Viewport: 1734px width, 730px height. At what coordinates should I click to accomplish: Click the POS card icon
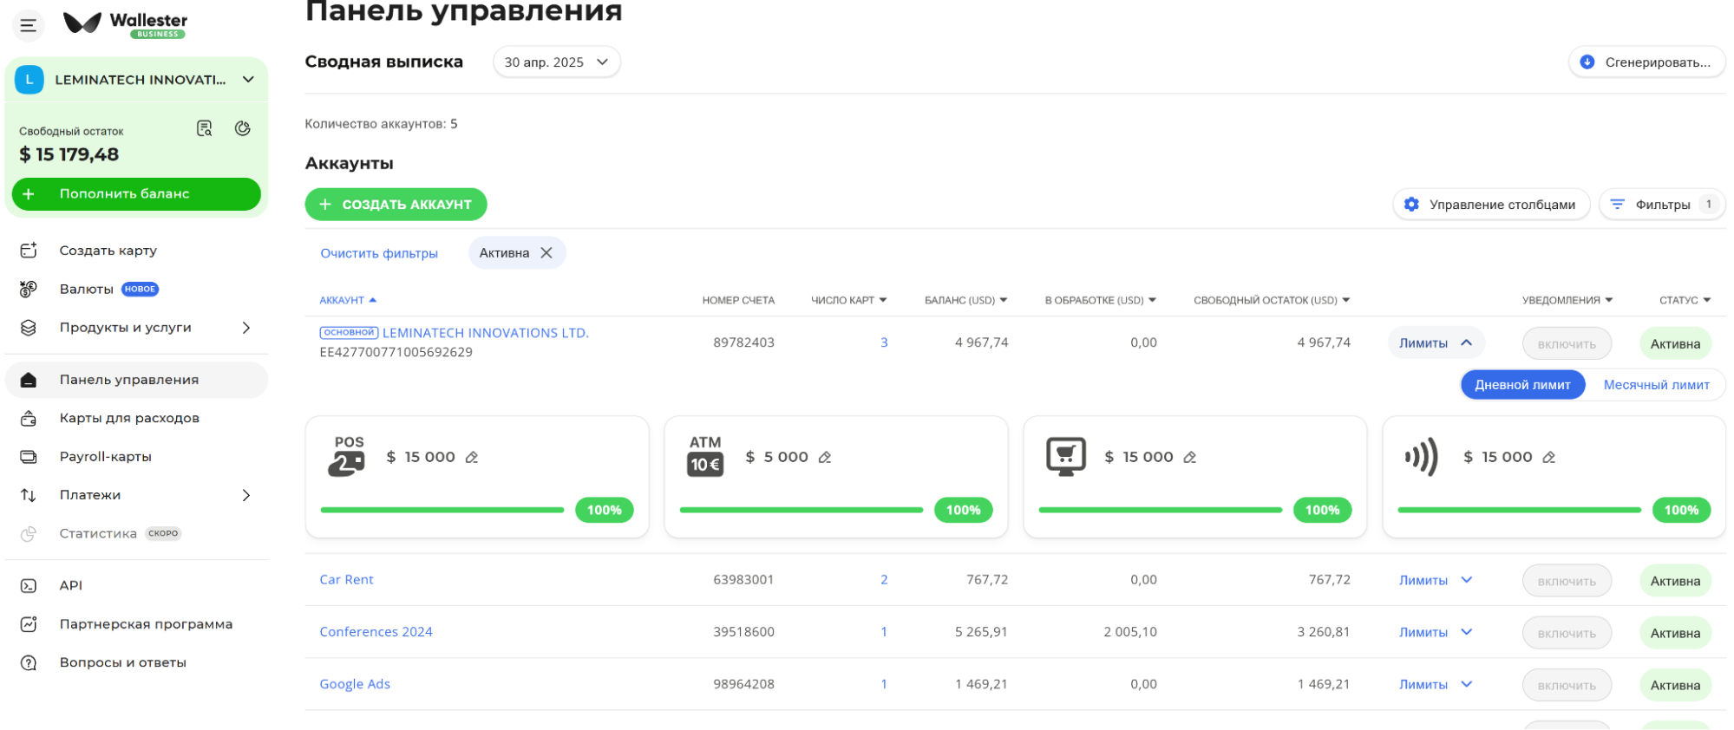point(347,456)
